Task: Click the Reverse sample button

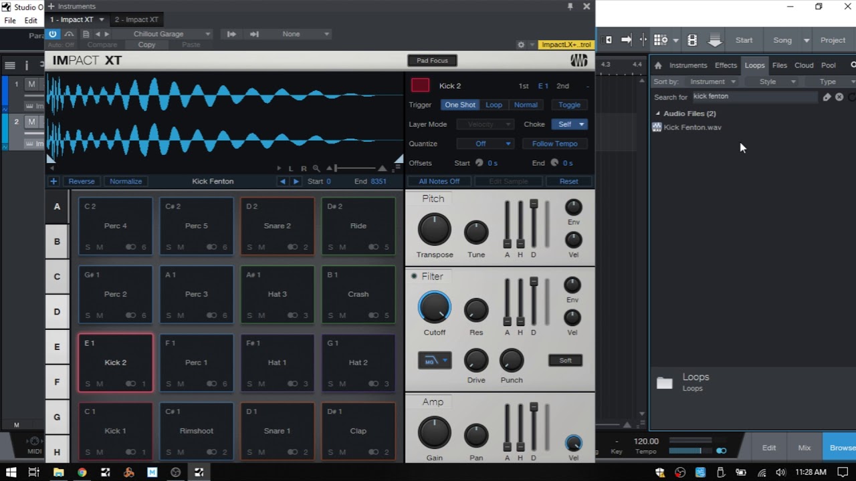Action: (x=82, y=182)
